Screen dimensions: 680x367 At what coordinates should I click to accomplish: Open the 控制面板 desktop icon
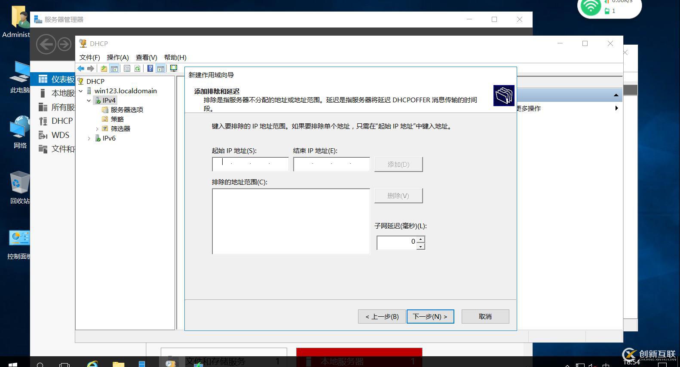click(x=19, y=245)
